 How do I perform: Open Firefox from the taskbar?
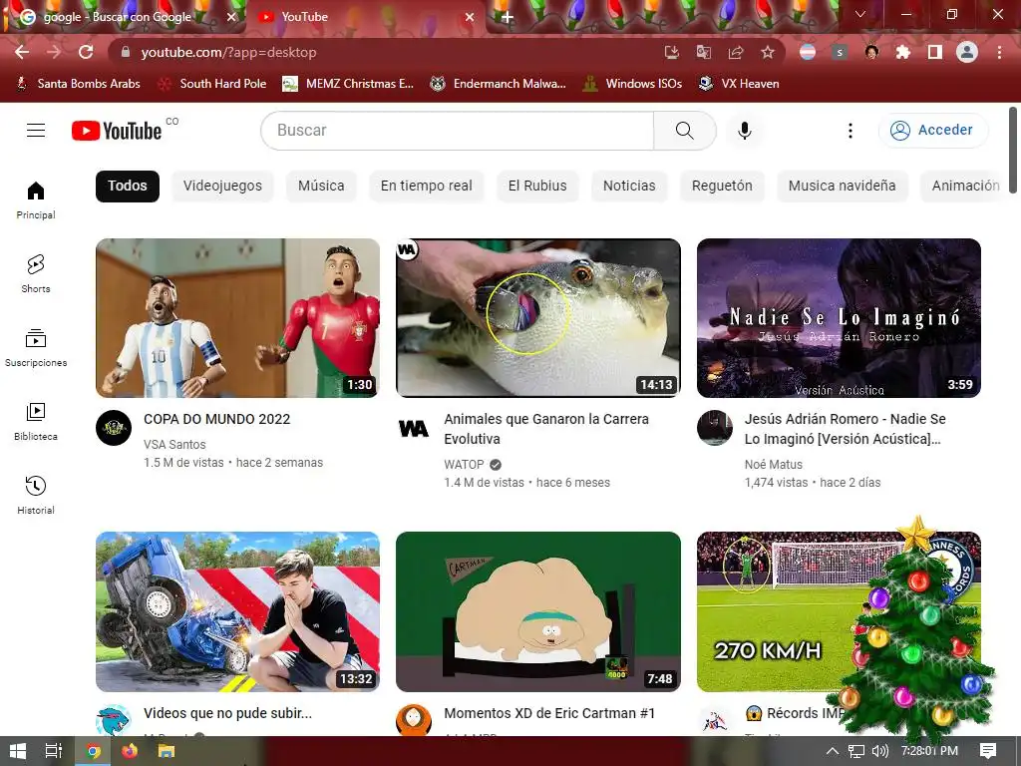(130, 751)
